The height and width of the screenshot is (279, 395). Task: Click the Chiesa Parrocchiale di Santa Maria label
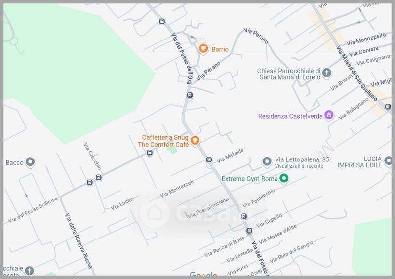[289, 74]
